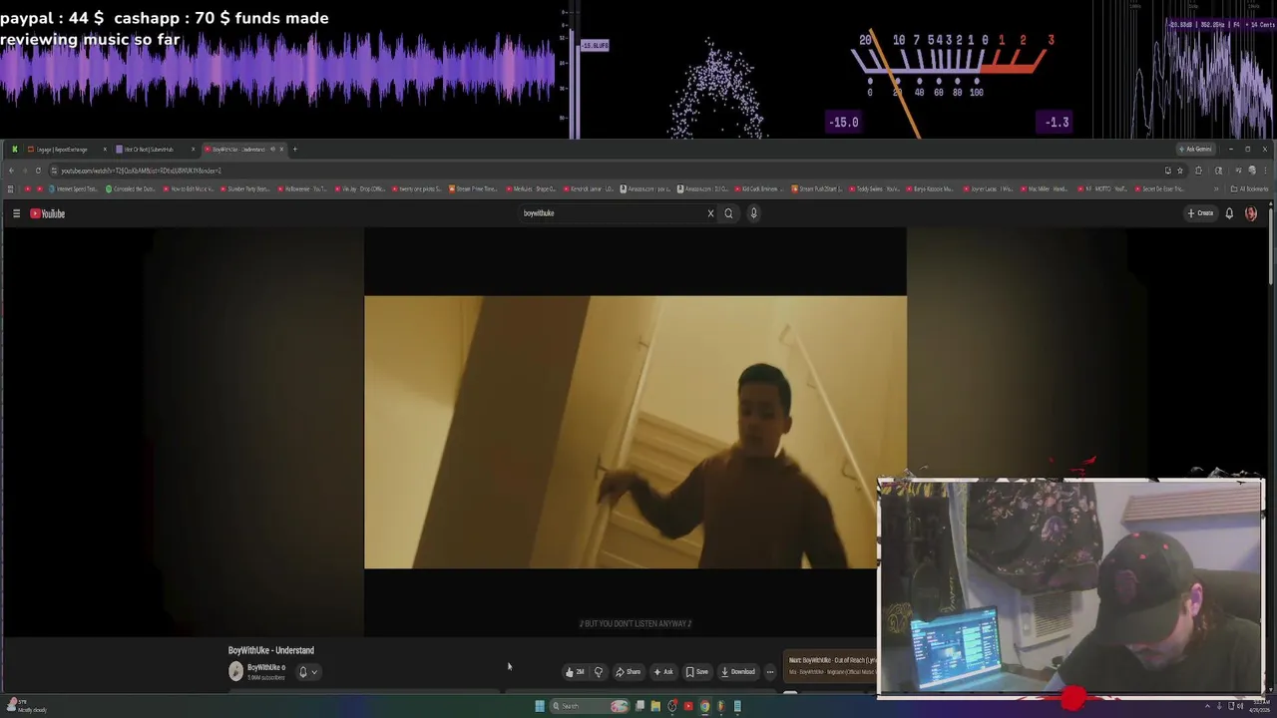Viewport: 1277px width, 718px height.
Task: Start voice search with the microphone icon
Action: [x=753, y=213]
